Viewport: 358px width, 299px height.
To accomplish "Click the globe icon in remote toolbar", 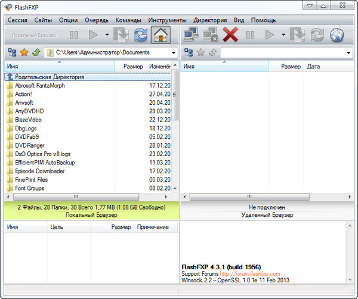I will (338, 35).
